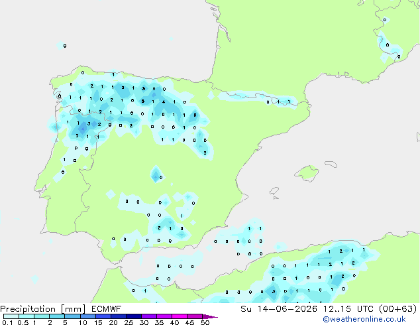
Task: Click the 40–45 mm magenta legend box
Action: 180,316
